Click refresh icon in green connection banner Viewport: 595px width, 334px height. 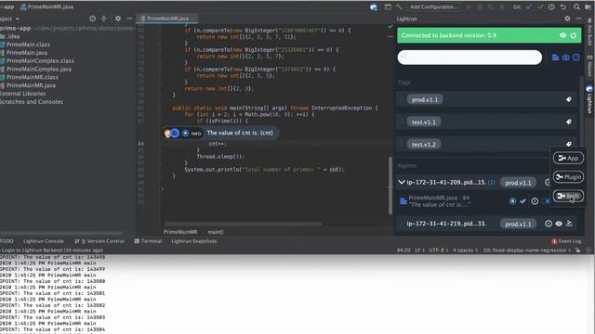click(x=574, y=35)
